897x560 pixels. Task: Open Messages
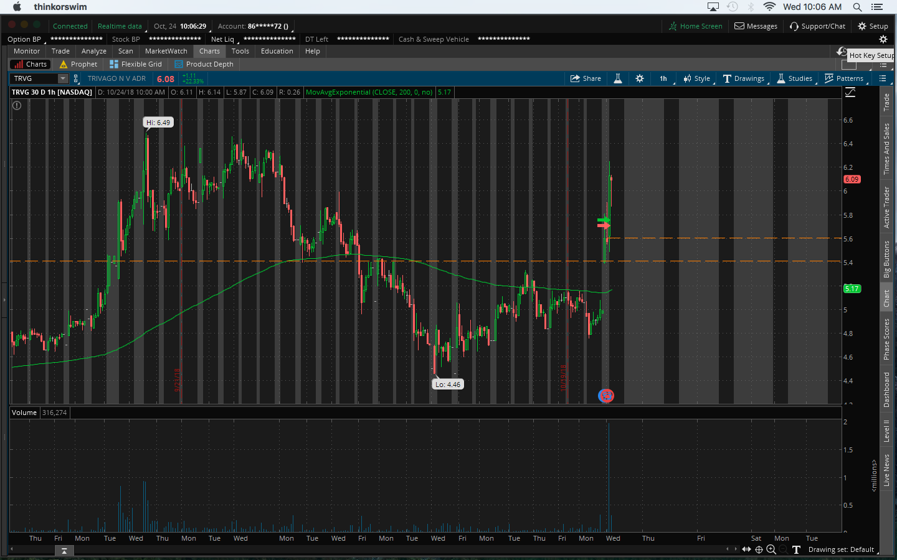tap(756, 26)
